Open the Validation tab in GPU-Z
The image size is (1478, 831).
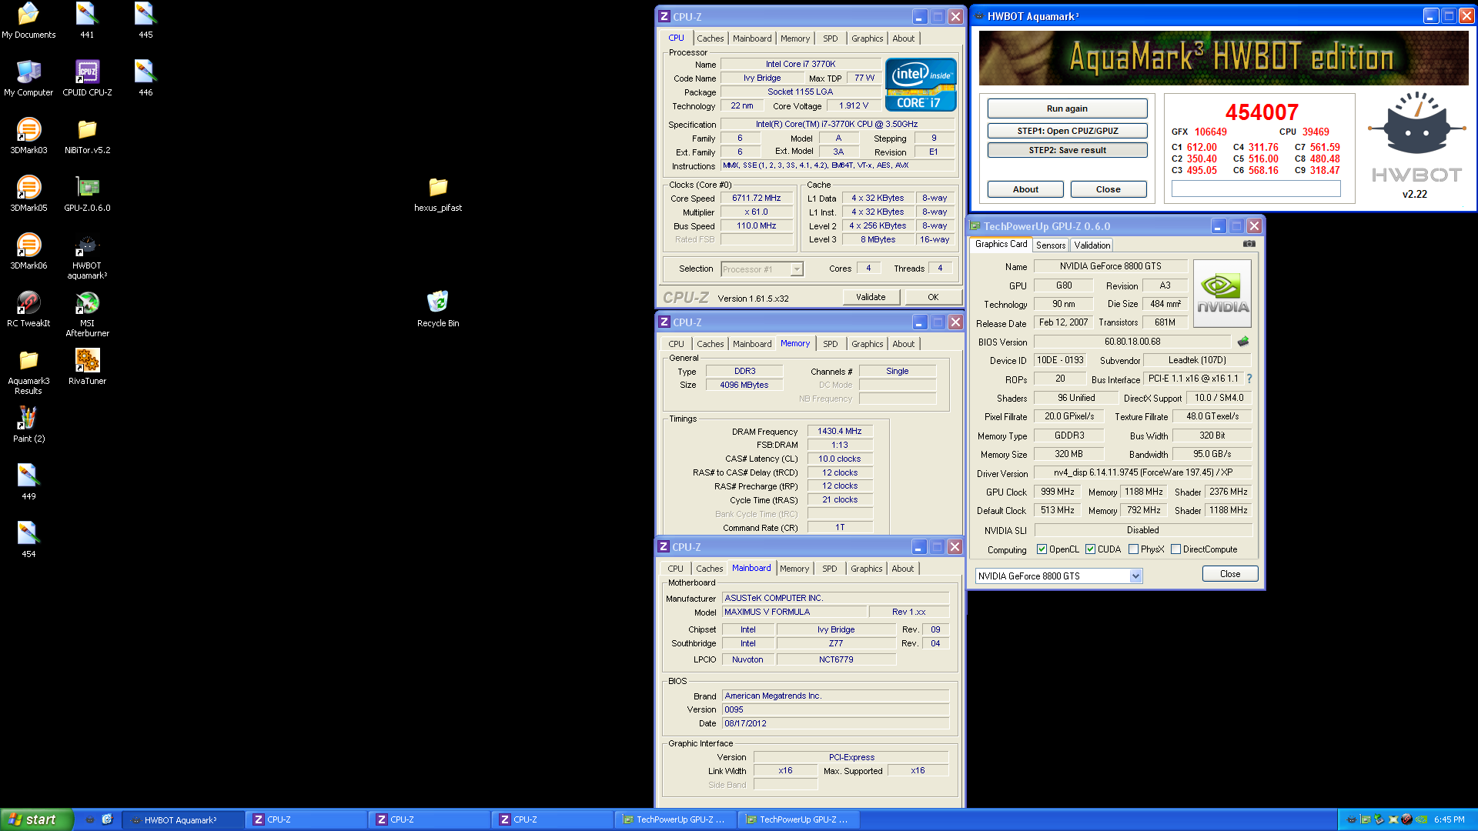pos(1092,245)
